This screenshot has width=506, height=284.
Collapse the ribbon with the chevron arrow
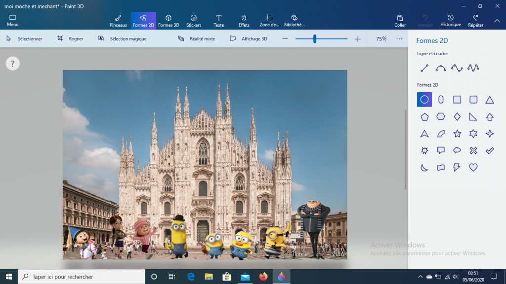(497, 20)
